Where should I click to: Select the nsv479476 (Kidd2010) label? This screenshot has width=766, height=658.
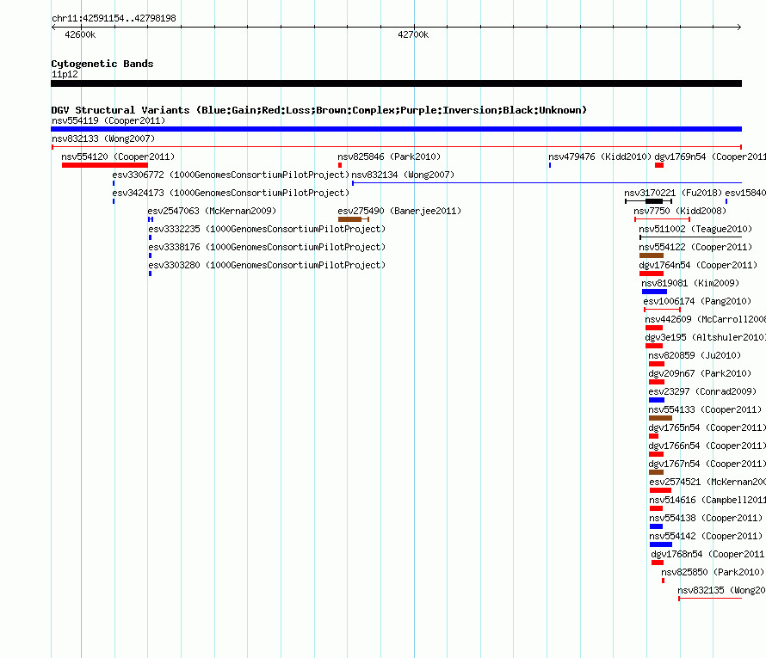(599, 157)
